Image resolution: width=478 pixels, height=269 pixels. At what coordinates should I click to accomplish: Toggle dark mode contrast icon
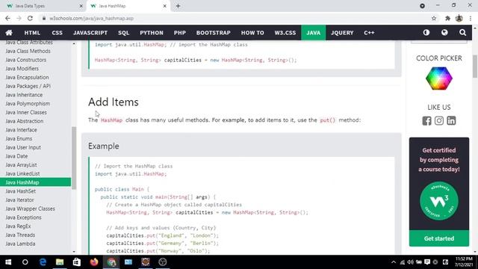(426, 32)
